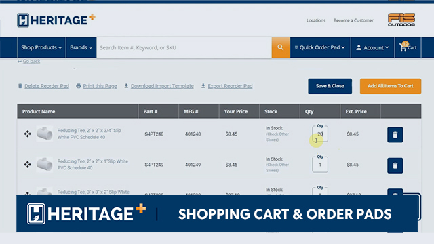This screenshot has width=434, height=244.
Task: Click the Heritage+ logo in header
Action: [x=56, y=20]
